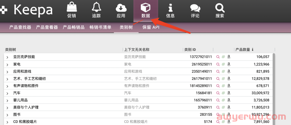Expand the 图书 category

pos(7,115)
